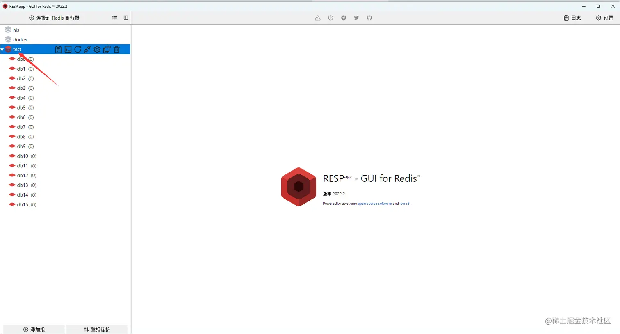This screenshot has width=620, height=334.
Task: Open database db12 (0)
Action: (x=27, y=176)
